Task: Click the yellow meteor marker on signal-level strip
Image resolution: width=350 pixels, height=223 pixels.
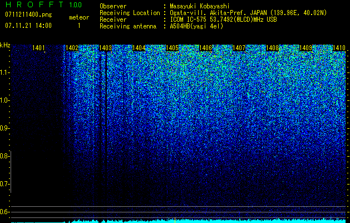Action: point(175,220)
